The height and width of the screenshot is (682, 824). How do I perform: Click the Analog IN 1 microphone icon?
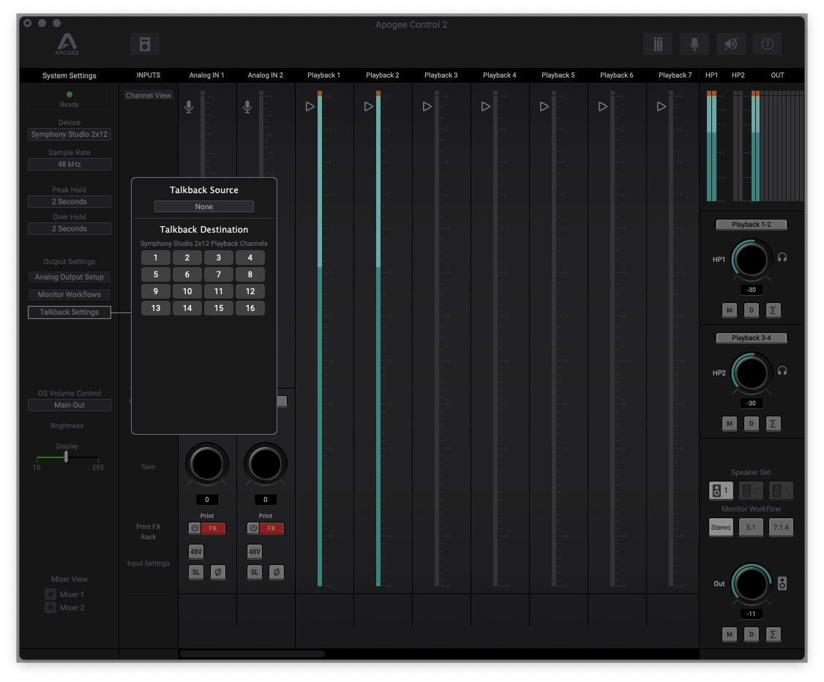(x=189, y=107)
